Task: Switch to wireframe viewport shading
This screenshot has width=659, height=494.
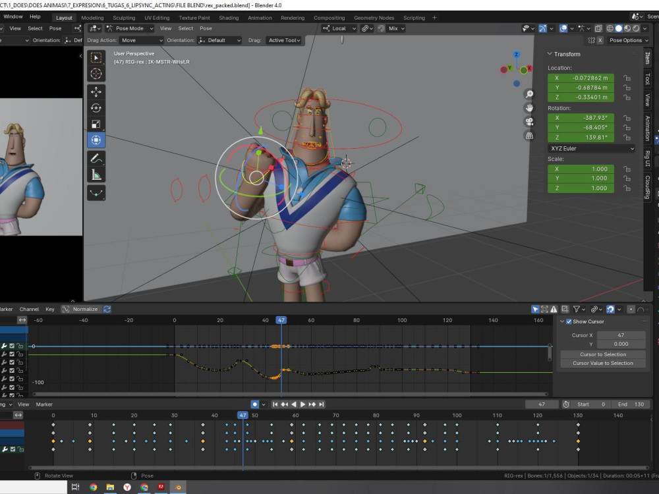Action: pos(610,28)
